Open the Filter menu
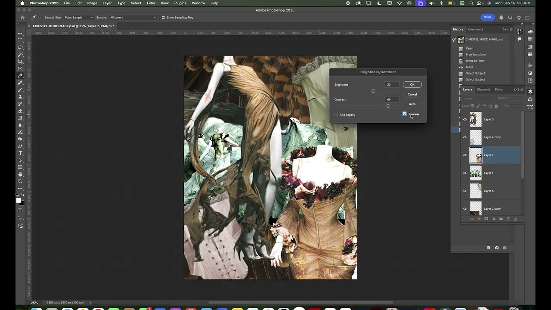The image size is (551, 310). pos(151,3)
